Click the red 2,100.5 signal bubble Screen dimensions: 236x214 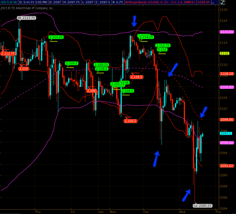tap(130, 121)
